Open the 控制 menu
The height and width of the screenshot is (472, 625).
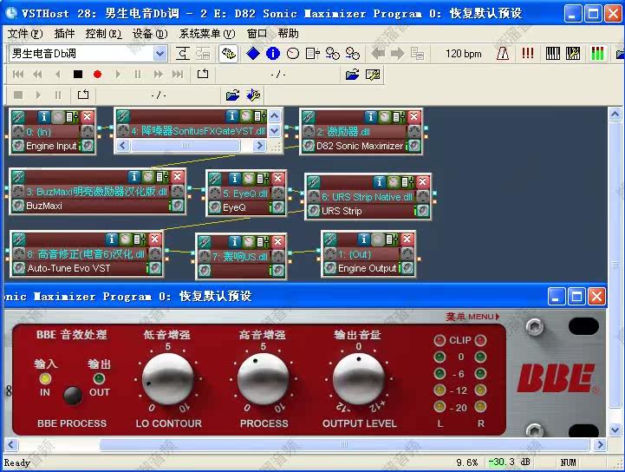(x=103, y=34)
